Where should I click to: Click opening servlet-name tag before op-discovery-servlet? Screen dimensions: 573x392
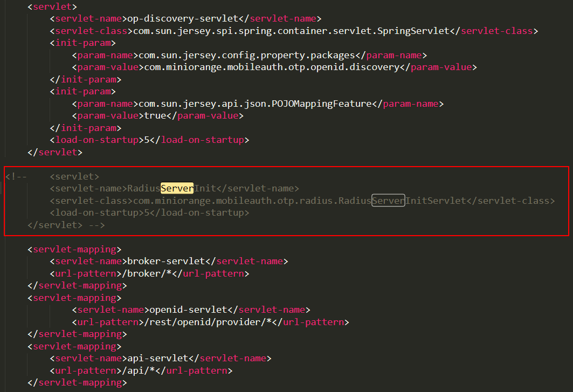[x=88, y=19]
